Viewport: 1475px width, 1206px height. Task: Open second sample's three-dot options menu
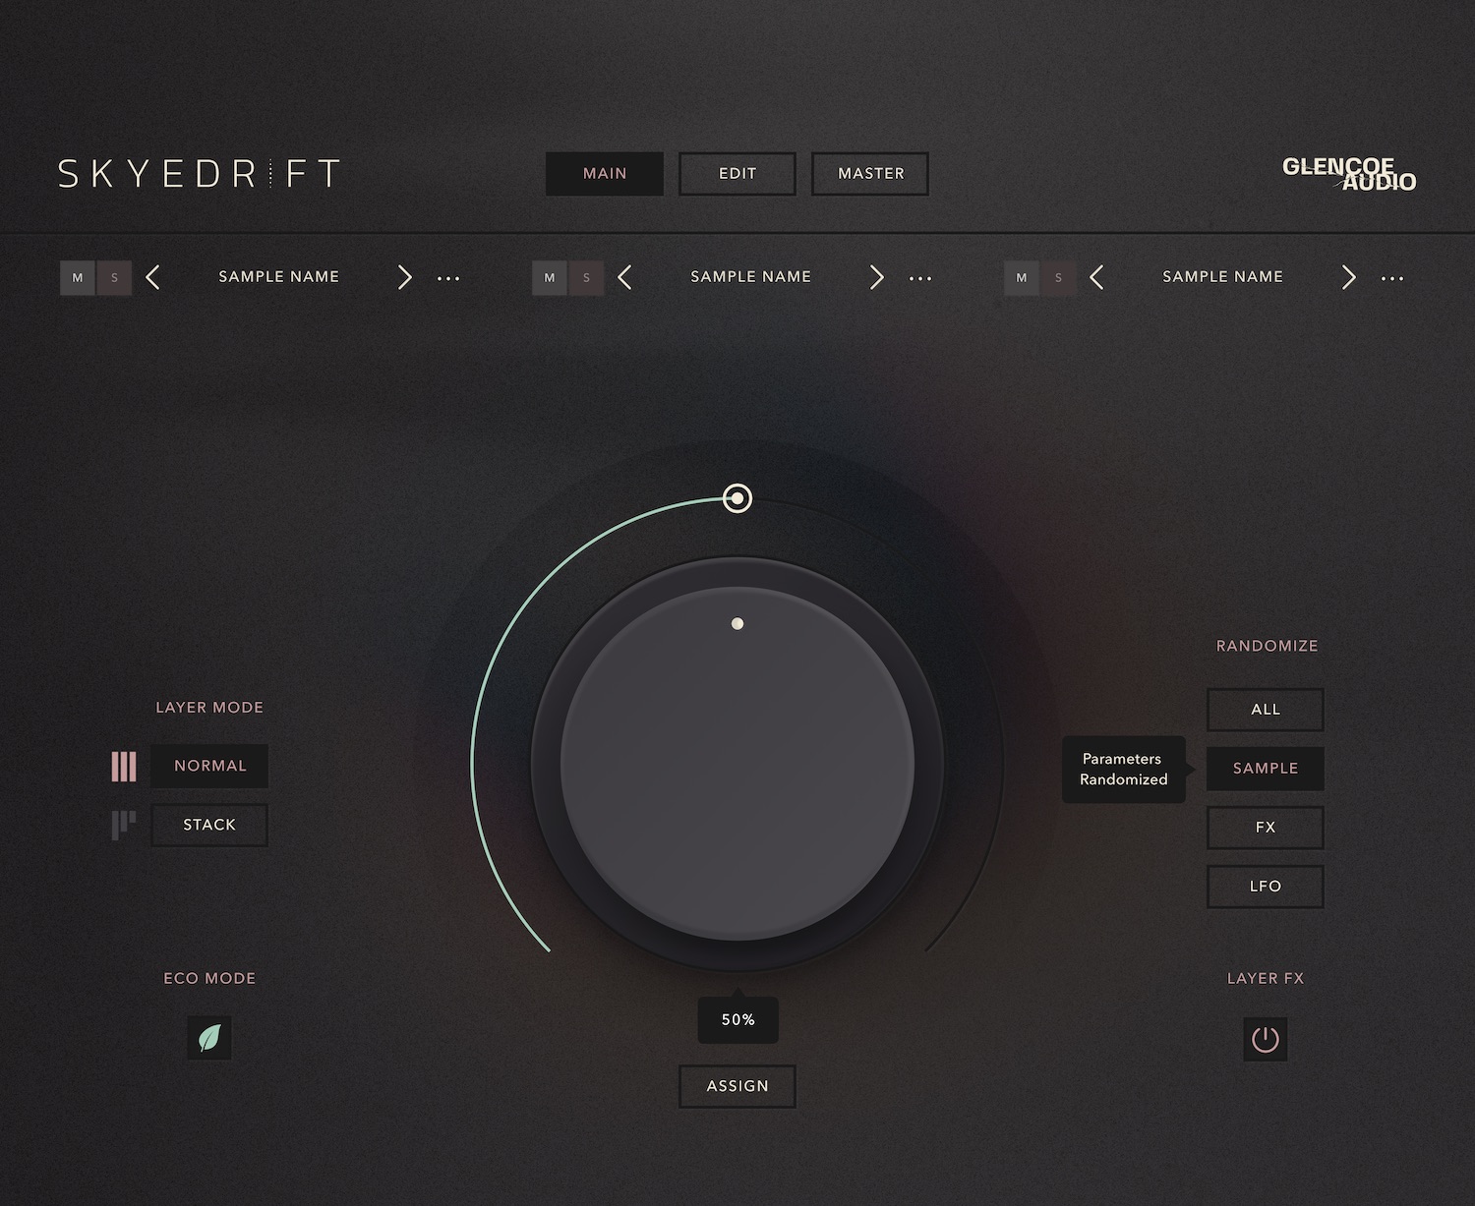[920, 278]
